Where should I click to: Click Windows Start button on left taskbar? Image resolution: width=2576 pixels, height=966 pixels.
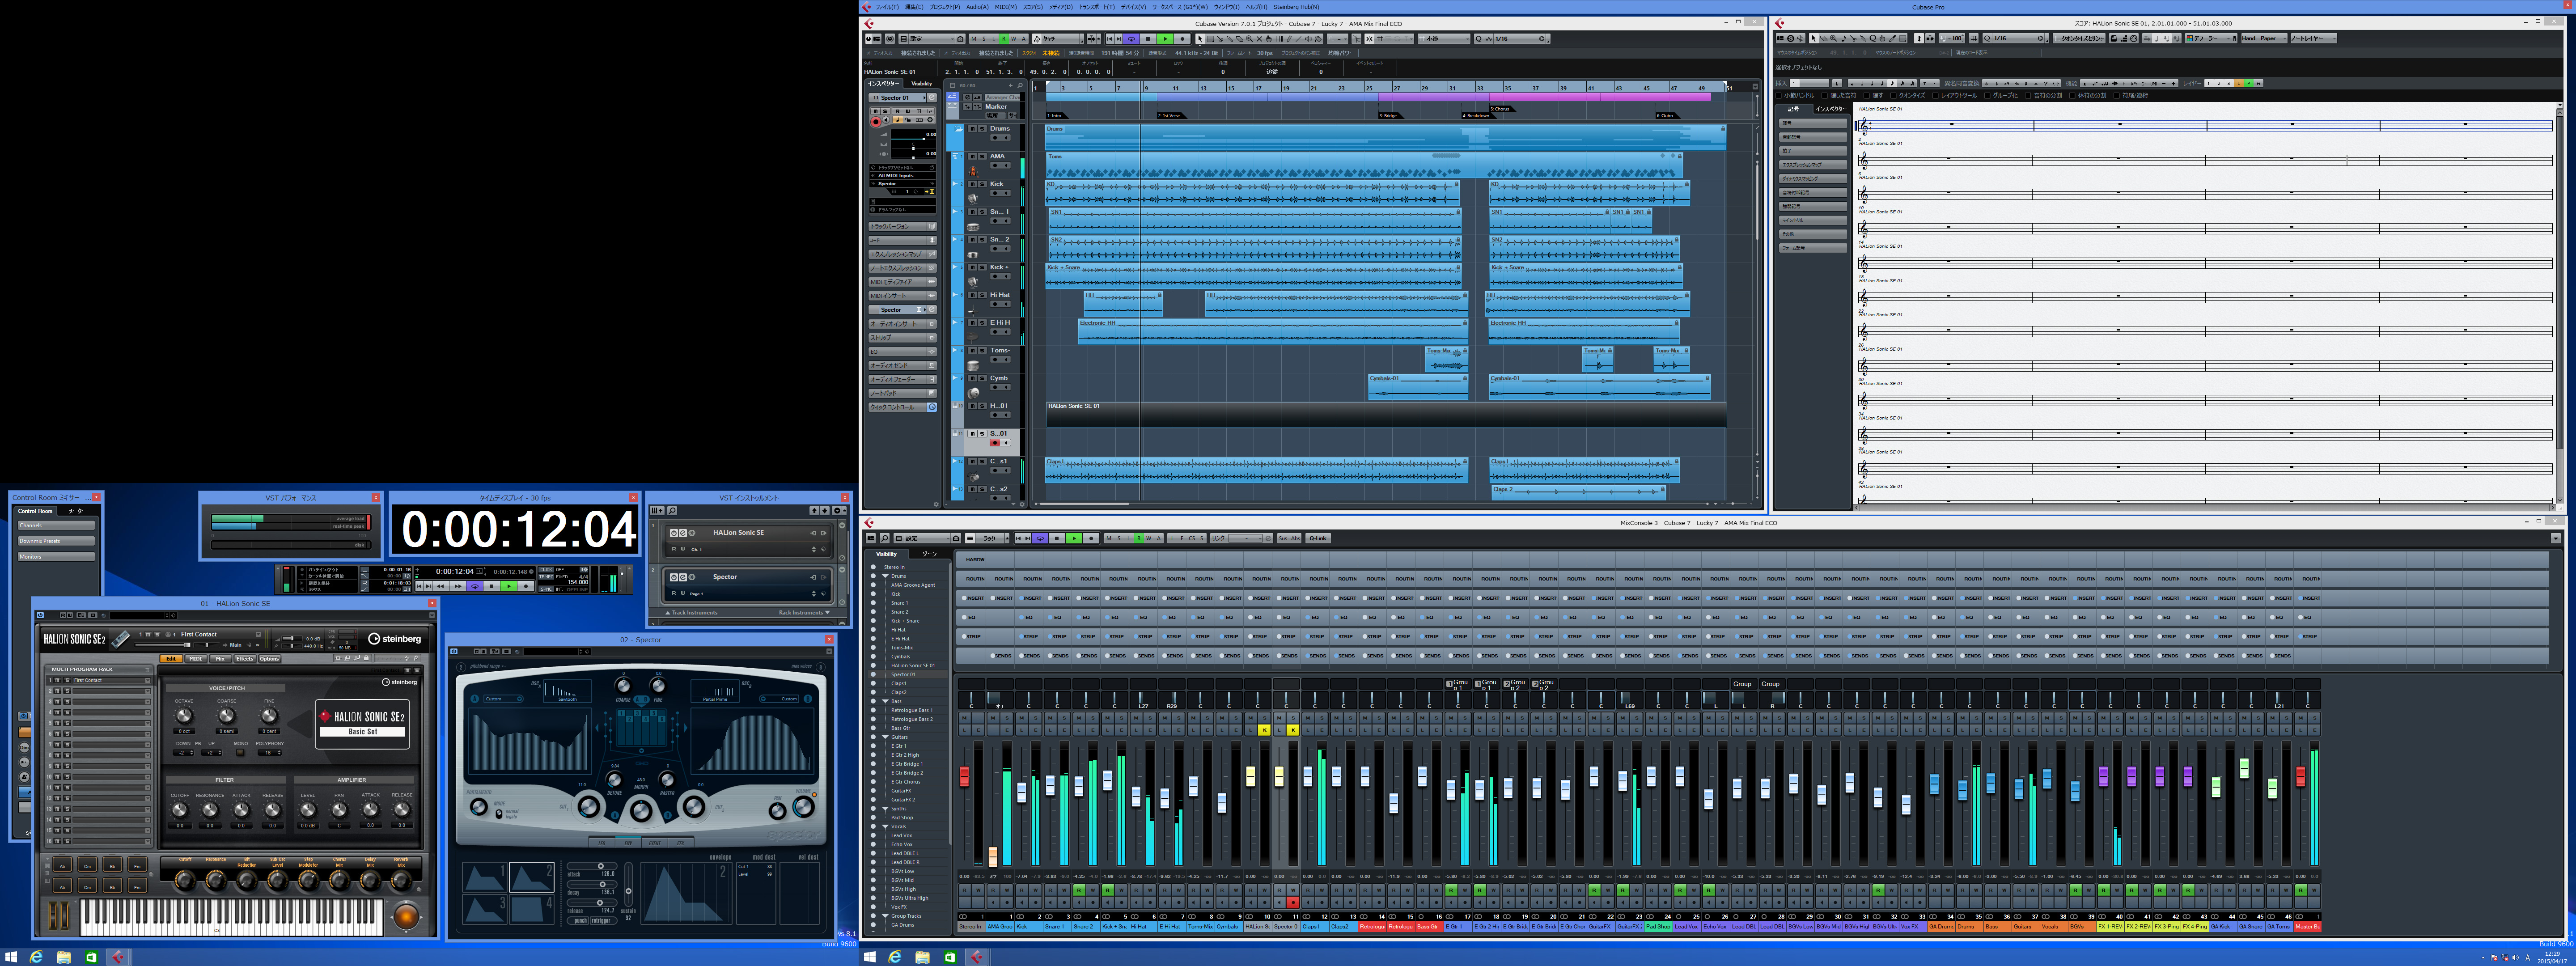pyautogui.click(x=11, y=957)
